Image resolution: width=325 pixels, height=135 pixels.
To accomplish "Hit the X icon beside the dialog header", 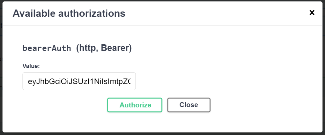I will (x=312, y=12).
